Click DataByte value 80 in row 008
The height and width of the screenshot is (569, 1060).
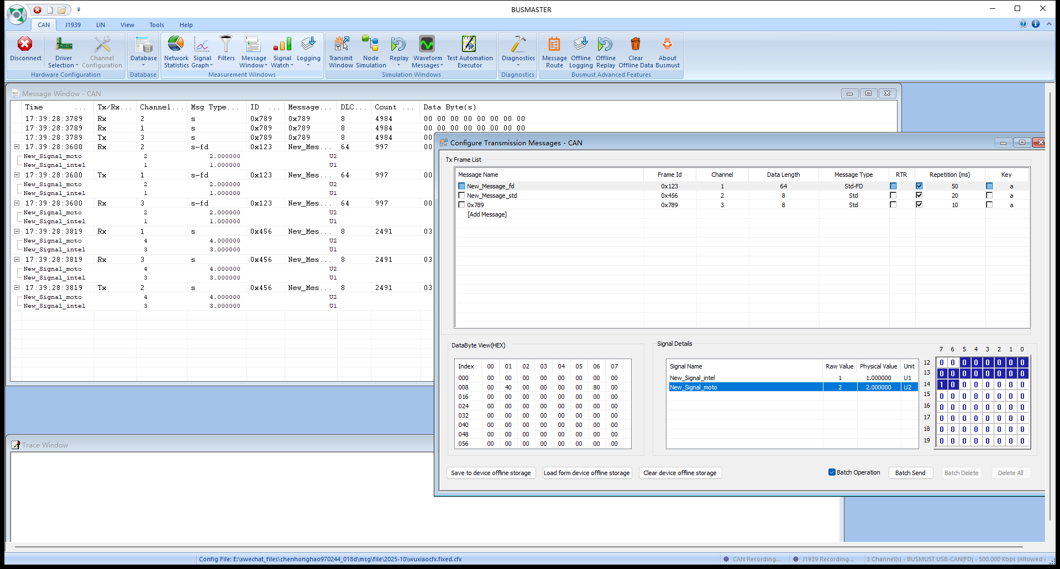coord(596,387)
